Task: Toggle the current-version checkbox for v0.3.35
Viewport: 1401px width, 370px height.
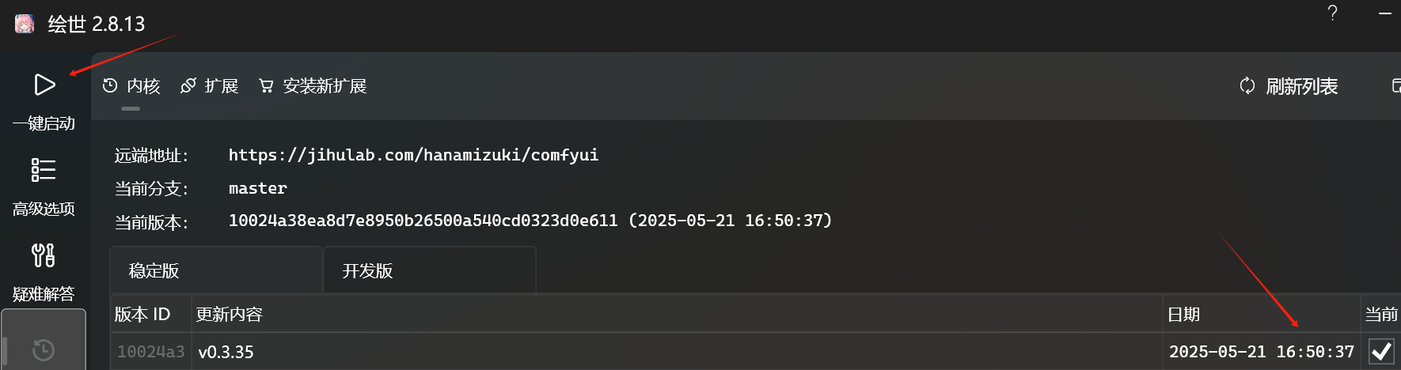Action: tap(1381, 351)
